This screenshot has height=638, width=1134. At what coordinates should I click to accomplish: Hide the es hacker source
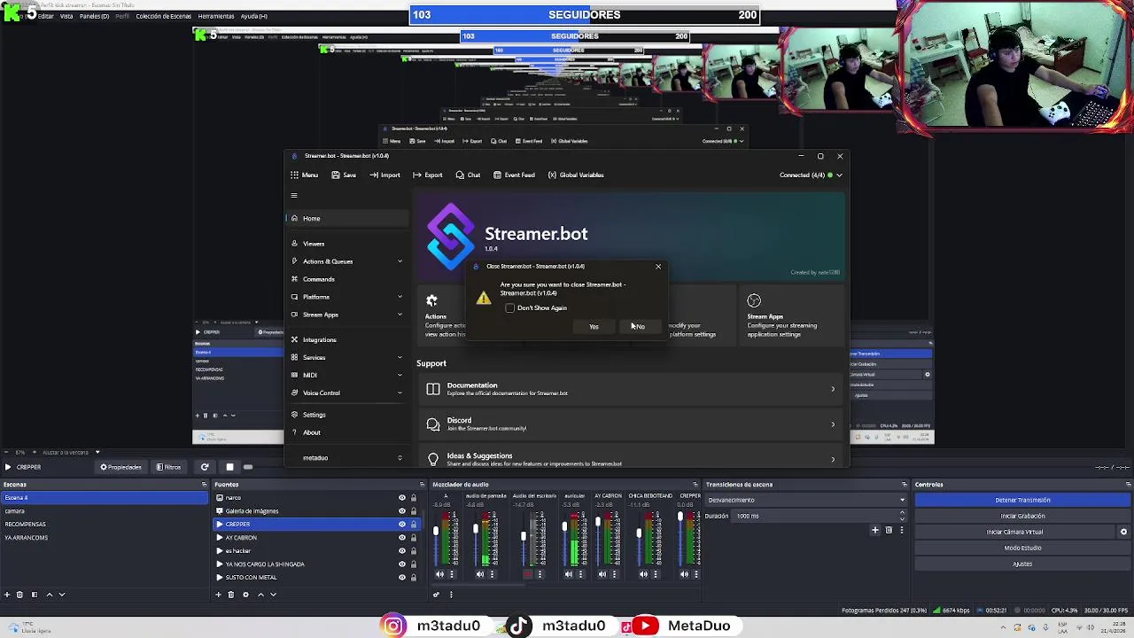click(401, 551)
